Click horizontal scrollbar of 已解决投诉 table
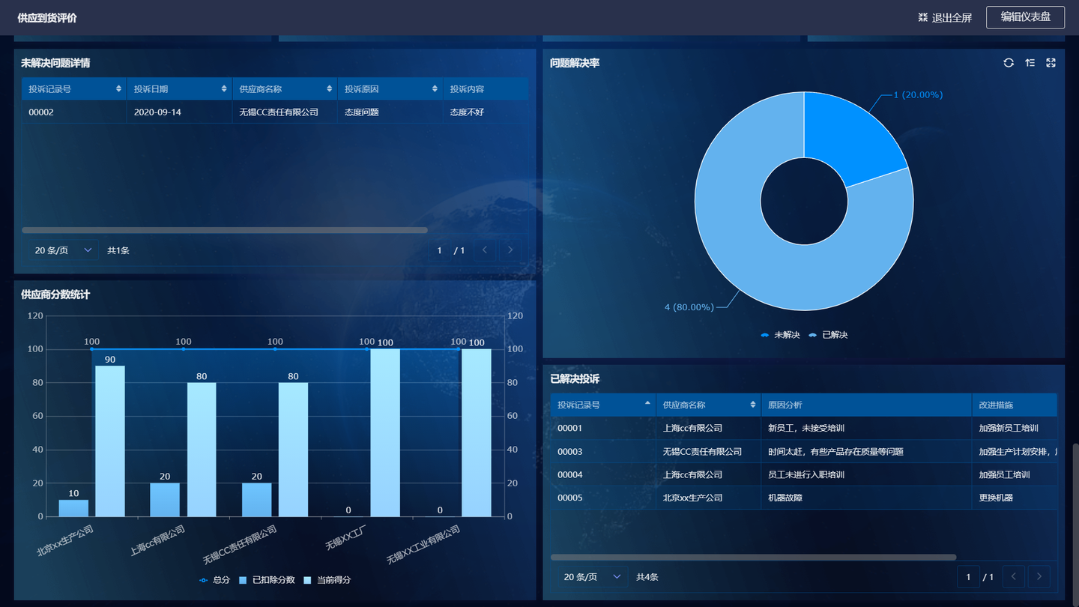 [753, 557]
